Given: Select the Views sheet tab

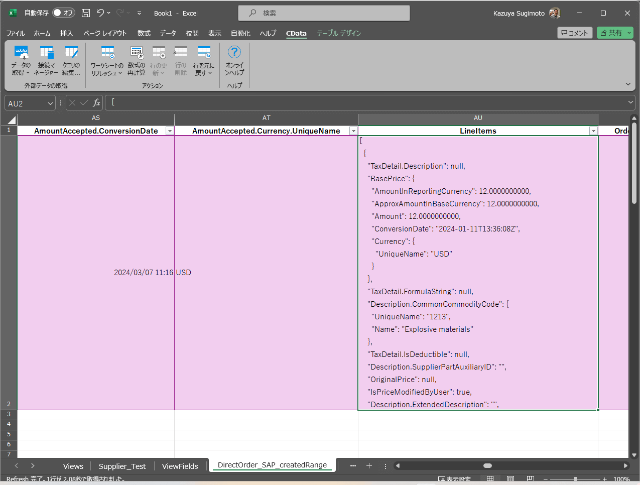Looking at the screenshot, I should [73, 466].
